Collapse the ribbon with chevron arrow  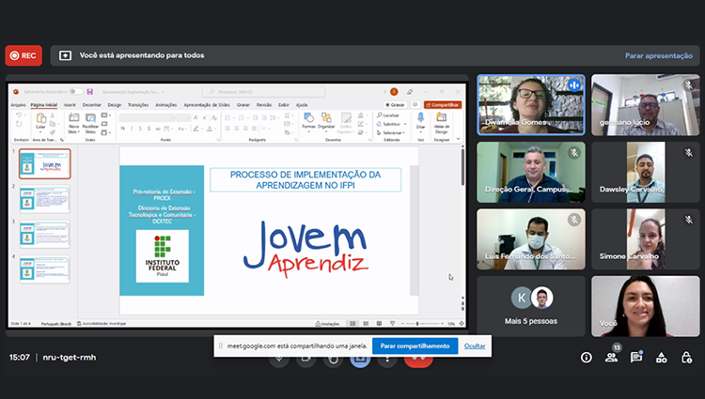(x=458, y=139)
